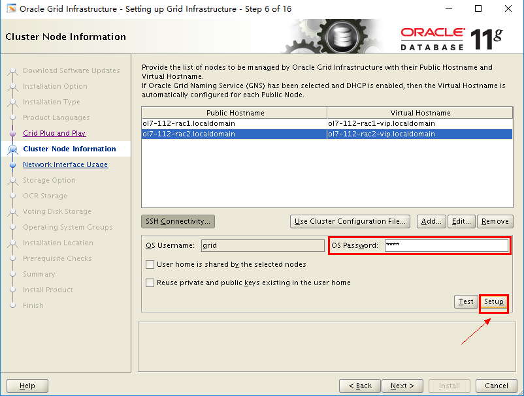Select ol7-112-rac2.localdomain public hostname

[x=234, y=134]
